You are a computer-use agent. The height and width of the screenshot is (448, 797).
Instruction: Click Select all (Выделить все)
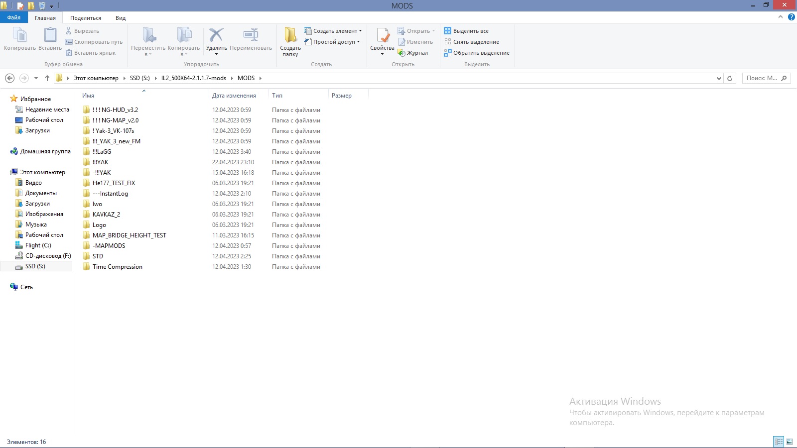(466, 31)
